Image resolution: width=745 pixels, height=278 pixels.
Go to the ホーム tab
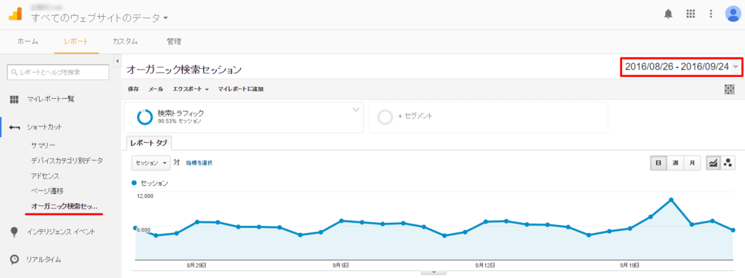click(x=28, y=41)
